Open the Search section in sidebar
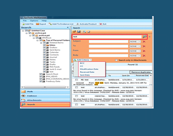Image resolution: width=173 pixels, height=136 pixels. tap(45, 104)
